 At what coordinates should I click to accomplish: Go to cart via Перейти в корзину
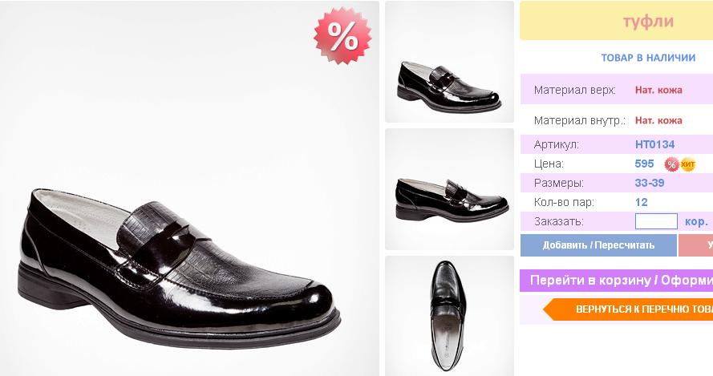(x=616, y=281)
